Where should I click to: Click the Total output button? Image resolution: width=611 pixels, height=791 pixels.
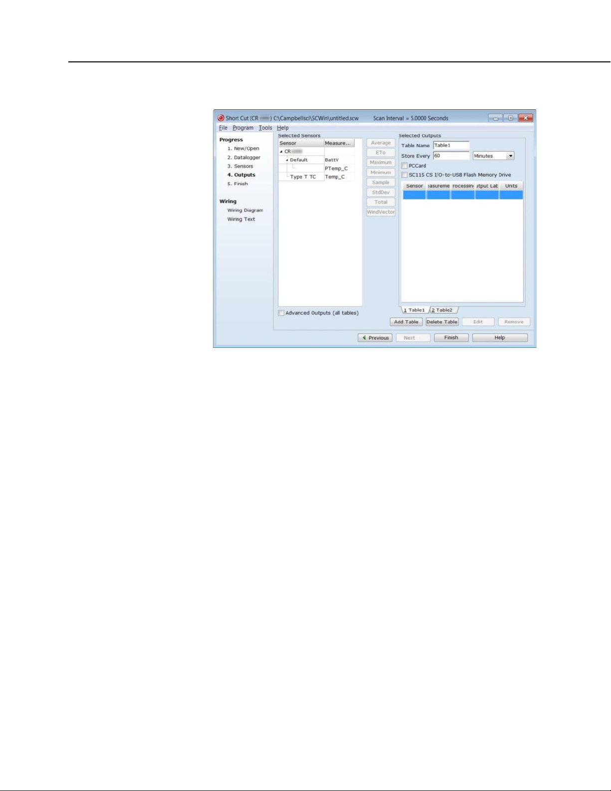click(381, 202)
